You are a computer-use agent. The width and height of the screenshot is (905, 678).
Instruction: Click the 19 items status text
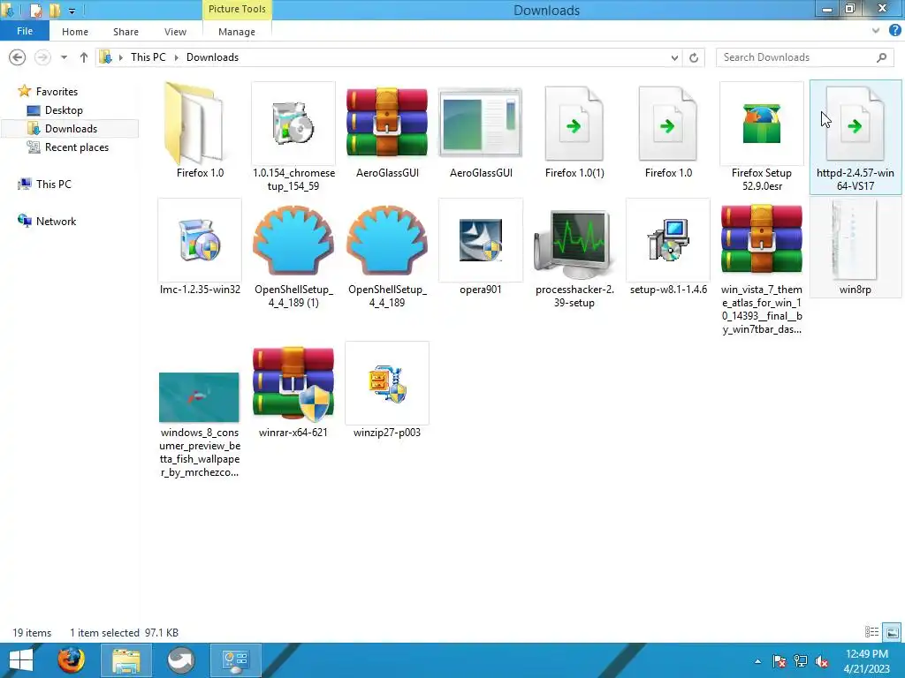[x=32, y=632]
